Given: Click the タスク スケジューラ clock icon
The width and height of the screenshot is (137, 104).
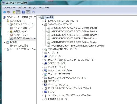Looking at the screenshot, I should [11, 24].
